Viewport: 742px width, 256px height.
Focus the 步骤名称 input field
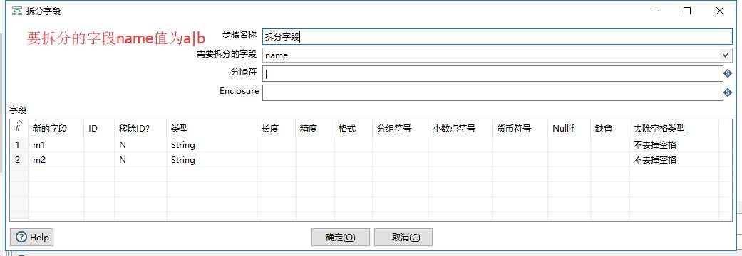point(497,36)
